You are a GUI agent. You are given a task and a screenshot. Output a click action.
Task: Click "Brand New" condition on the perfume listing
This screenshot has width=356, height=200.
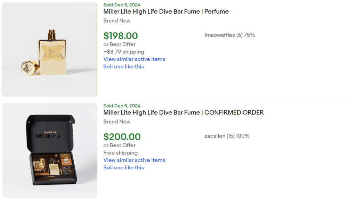117,21
